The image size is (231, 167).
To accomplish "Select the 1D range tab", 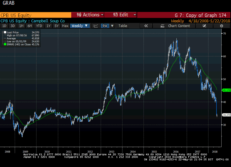I will [4, 26].
